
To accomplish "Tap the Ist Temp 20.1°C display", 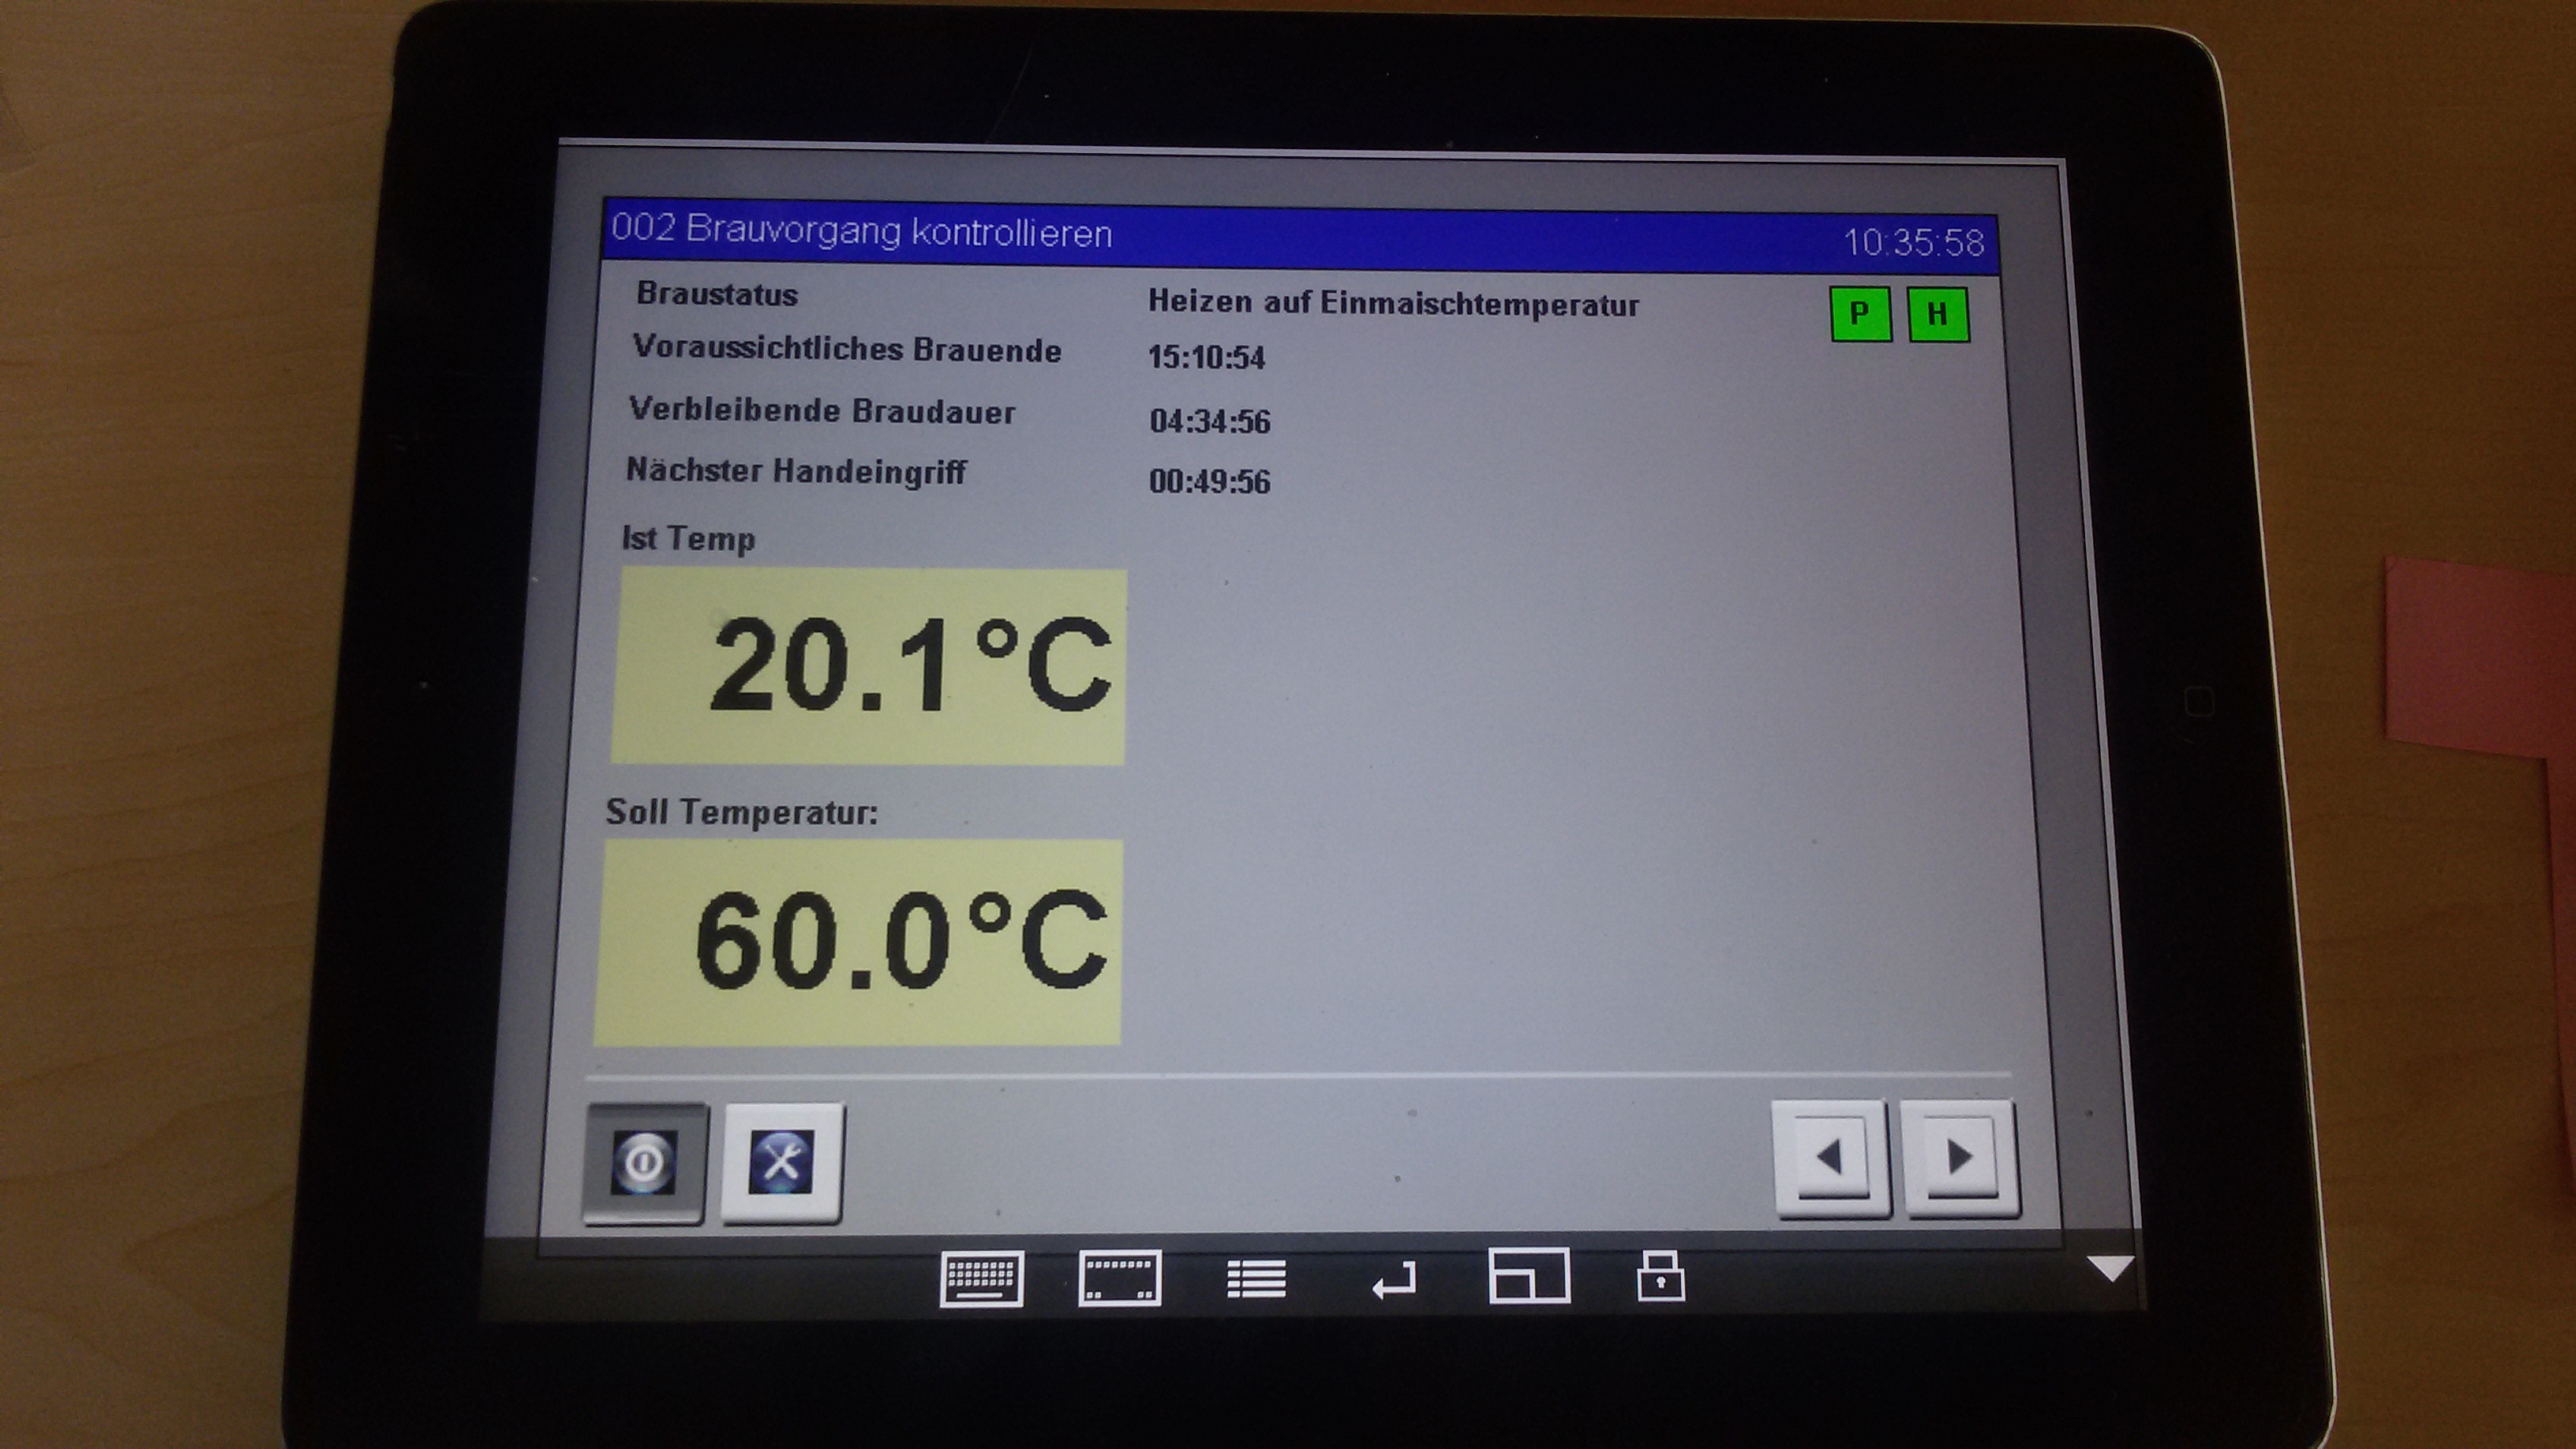I will point(868,666).
